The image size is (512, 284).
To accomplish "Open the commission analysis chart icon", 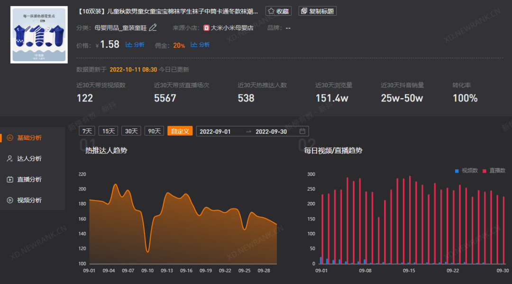I will (x=194, y=45).
